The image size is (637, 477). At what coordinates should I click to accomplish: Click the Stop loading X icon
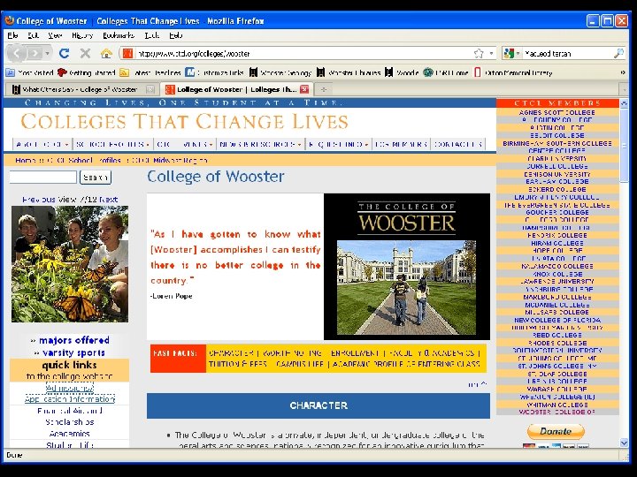point(85,53)
